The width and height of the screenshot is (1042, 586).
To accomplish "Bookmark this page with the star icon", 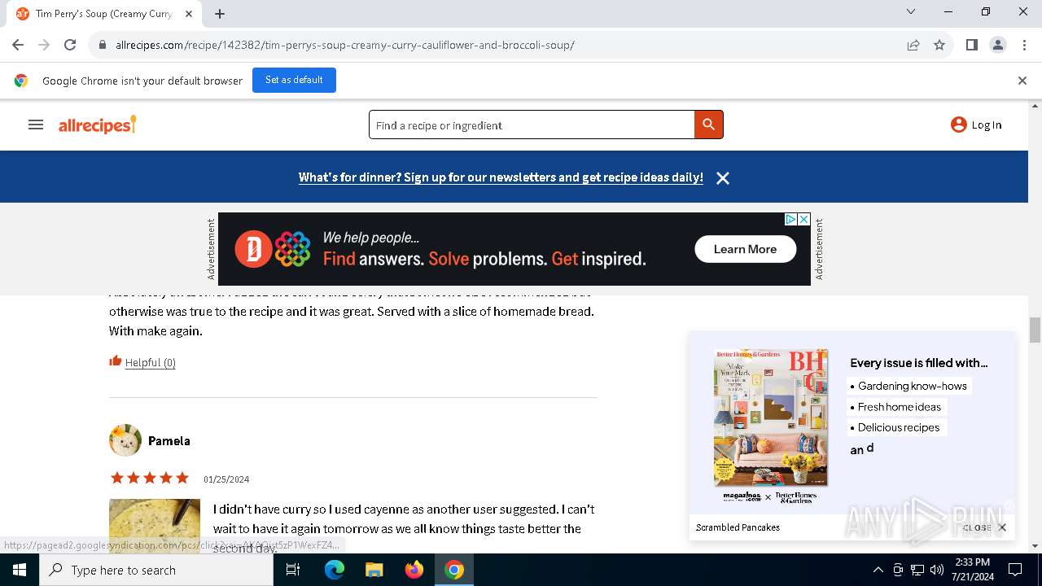I will (x=939, y=45).
